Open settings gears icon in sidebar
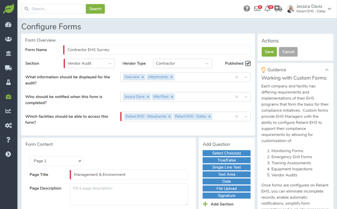This screenshot has height=209, width=337. click(8, 125)
